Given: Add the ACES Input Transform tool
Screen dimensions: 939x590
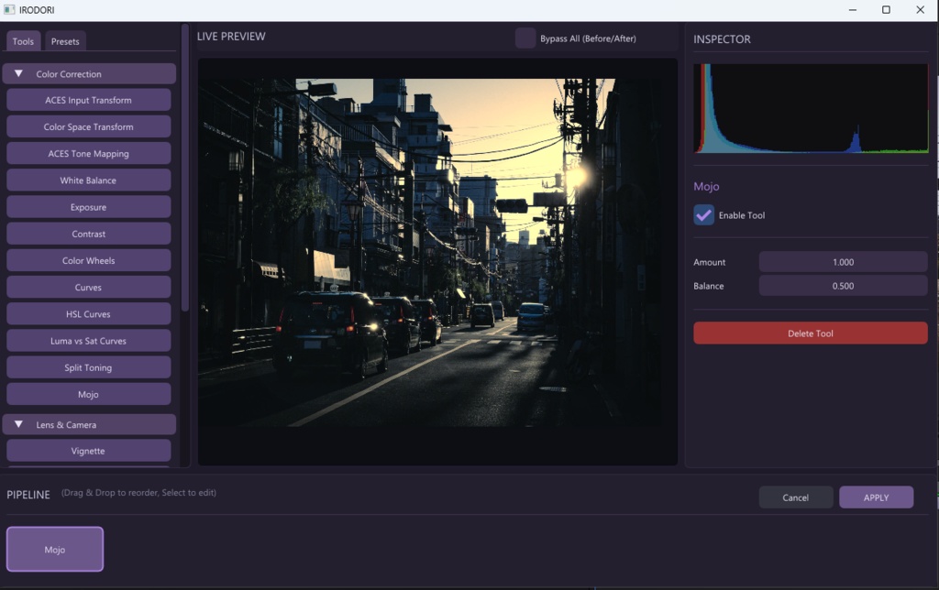Looking at the screenshot, I should coord(89,100).
